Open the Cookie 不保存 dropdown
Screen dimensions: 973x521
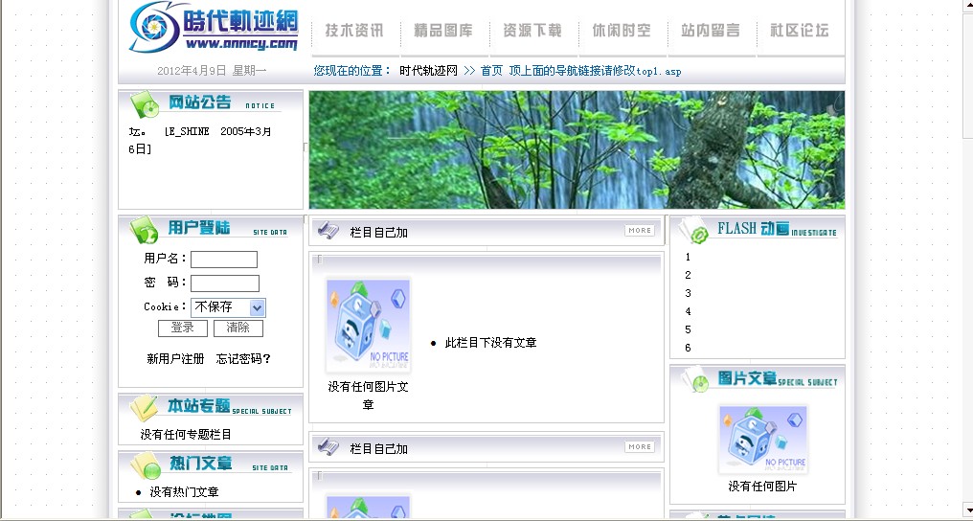coord(228,307)
